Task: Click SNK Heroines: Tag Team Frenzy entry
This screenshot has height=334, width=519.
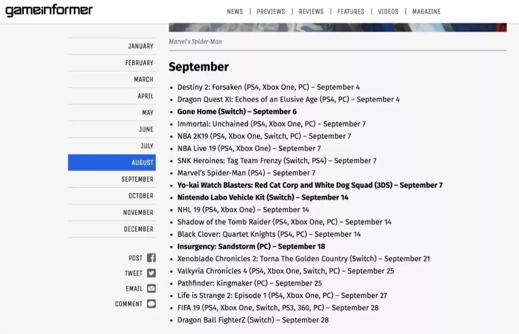Action: pos(277,160)
